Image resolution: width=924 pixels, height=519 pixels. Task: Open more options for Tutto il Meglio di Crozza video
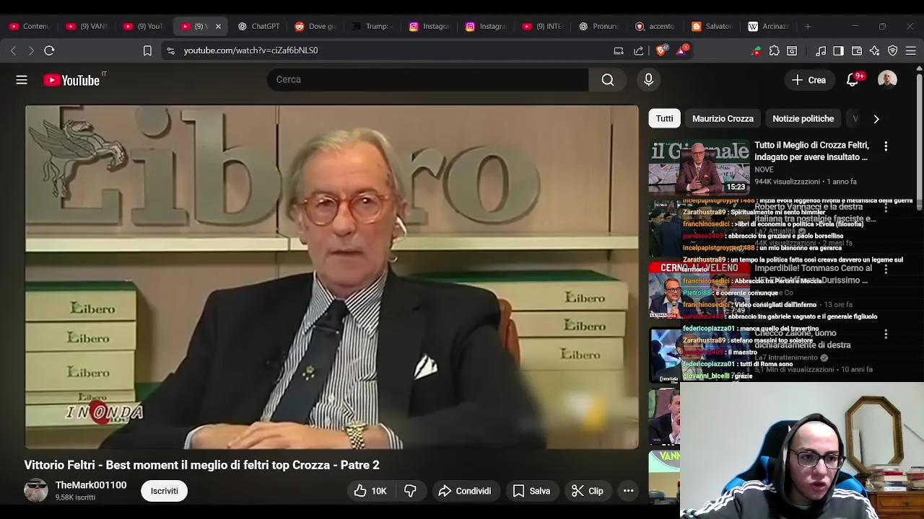click(886, 146)
